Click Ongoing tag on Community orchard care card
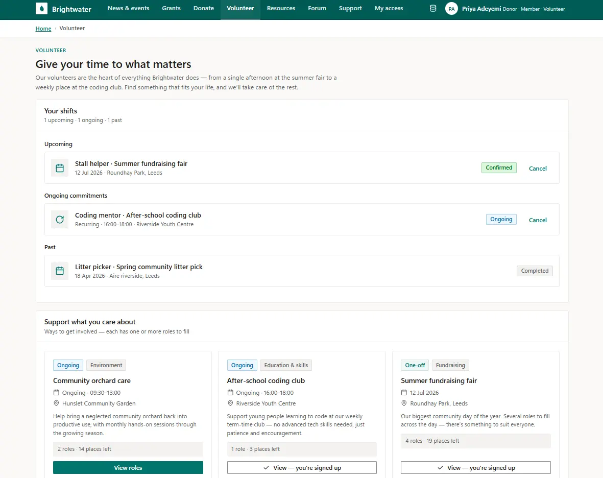The width and height of the screenshot is (603, 478). [68, 365]
